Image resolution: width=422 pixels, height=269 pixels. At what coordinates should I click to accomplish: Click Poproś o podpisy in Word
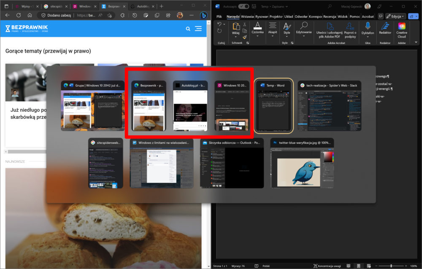350,30
